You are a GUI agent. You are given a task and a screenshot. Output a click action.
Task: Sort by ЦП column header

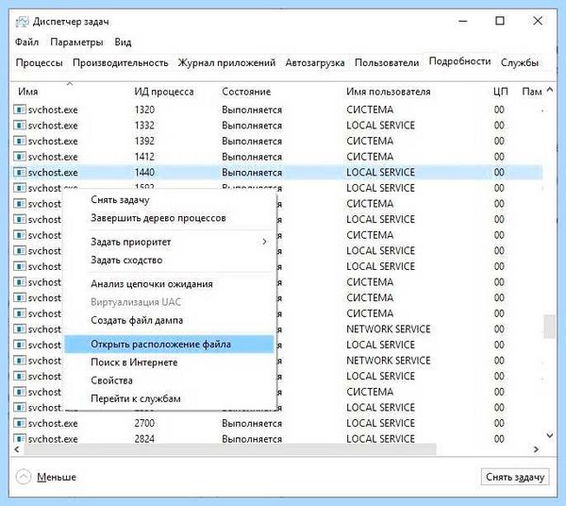(503, 92)
